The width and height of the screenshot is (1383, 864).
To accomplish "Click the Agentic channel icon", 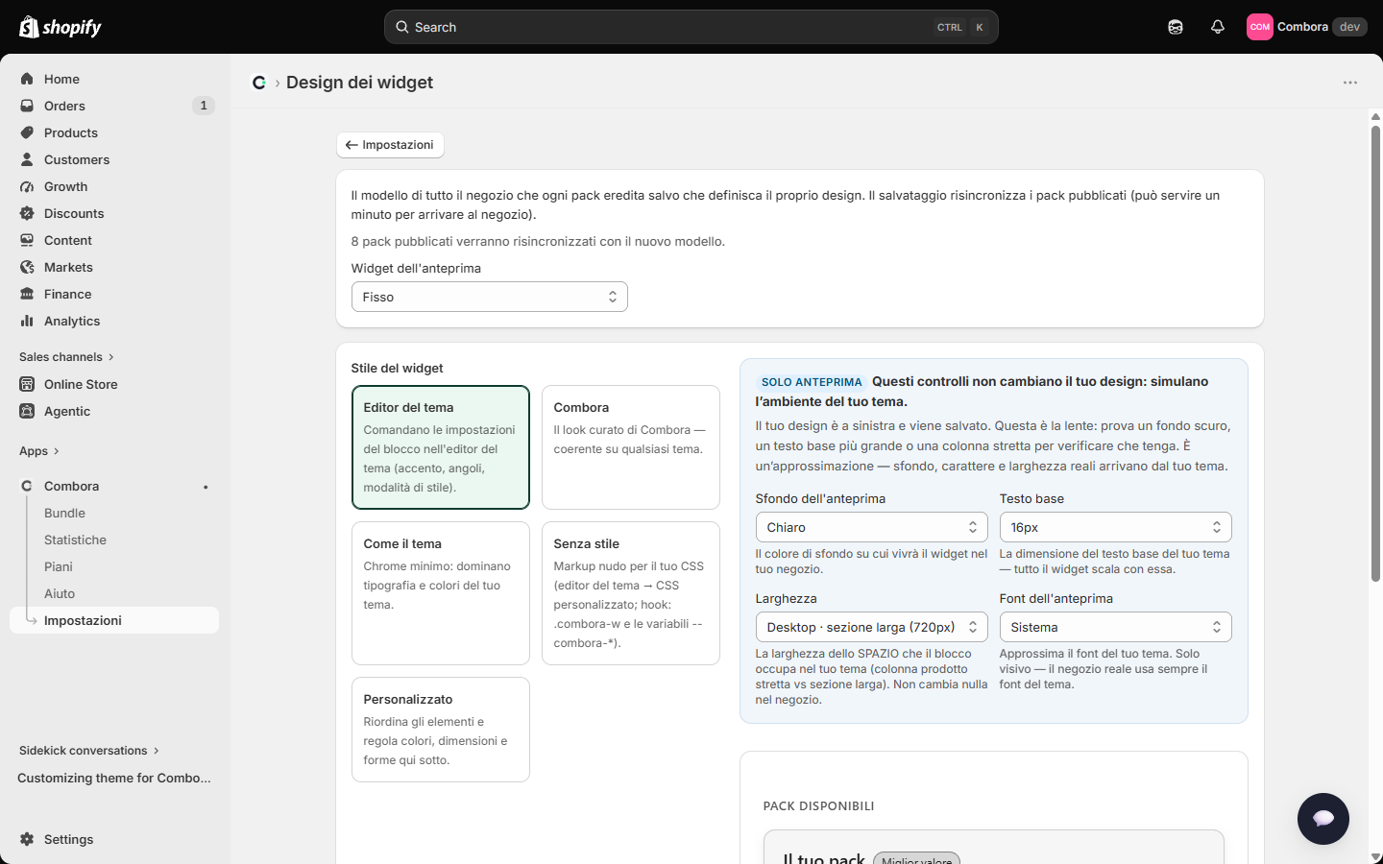I will (27, 411).
